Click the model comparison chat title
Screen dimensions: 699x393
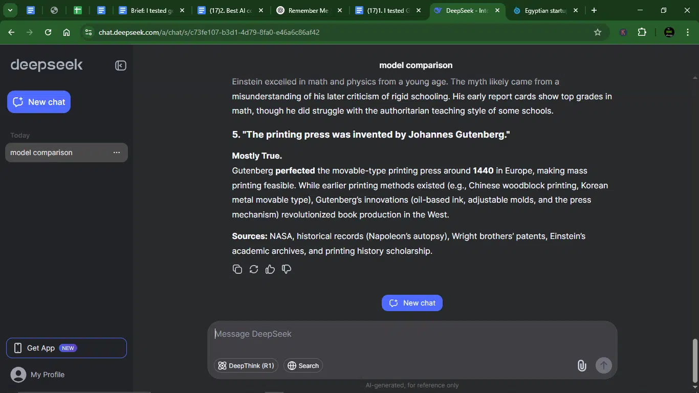click(416, 65)
